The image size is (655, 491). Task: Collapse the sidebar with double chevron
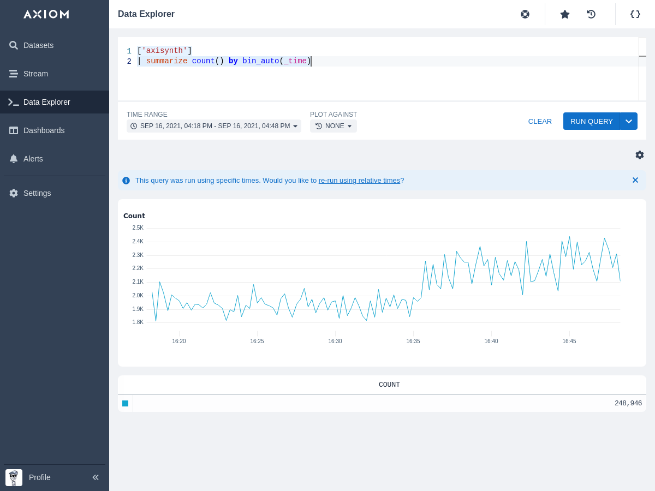(x=96, y=477)
